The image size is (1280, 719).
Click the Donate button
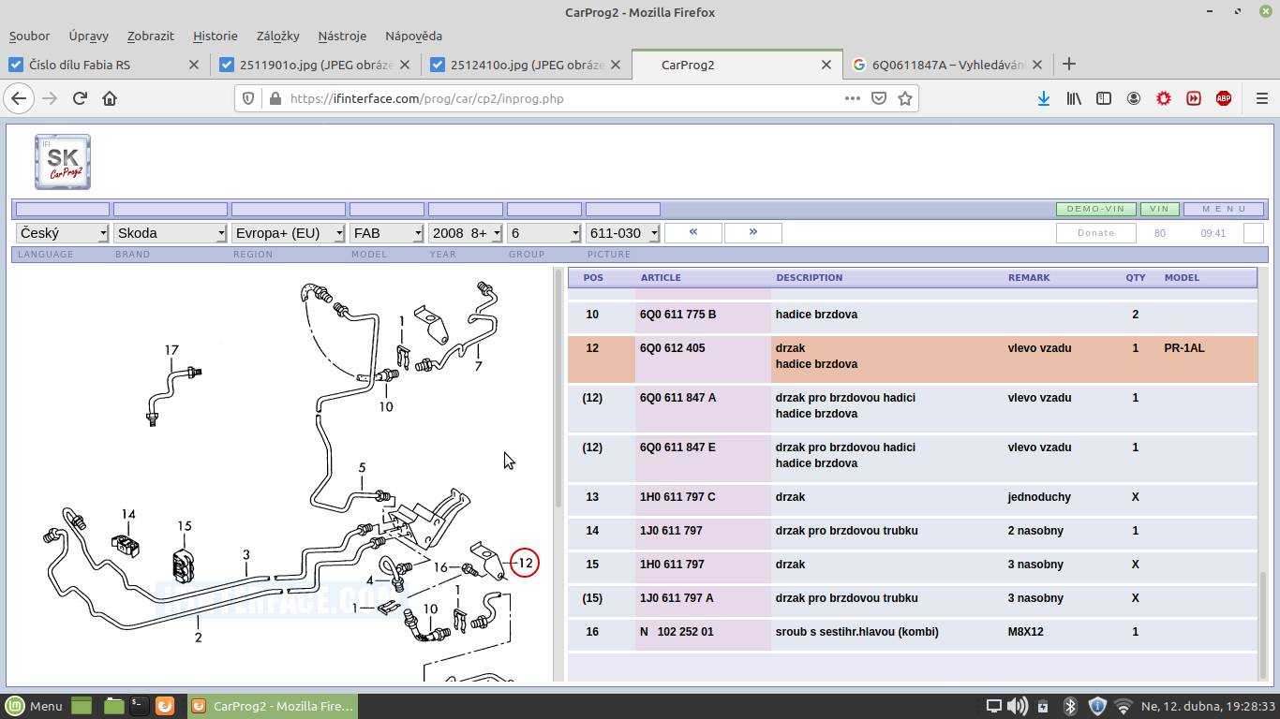(x=1096, y=233)
